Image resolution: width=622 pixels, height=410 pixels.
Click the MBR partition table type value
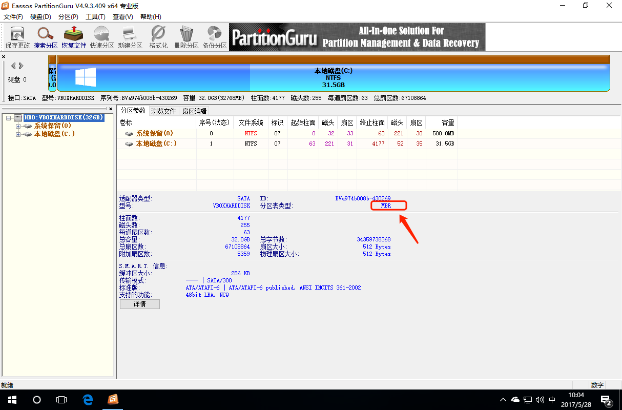point(385,206)
